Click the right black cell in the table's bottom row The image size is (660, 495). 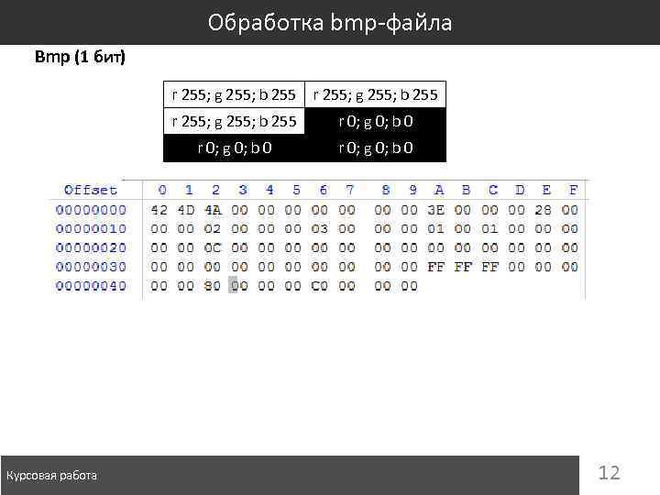(376, 148)
